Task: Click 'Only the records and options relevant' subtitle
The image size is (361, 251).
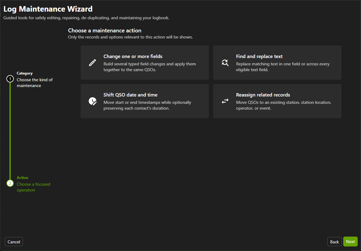Action: point(130,37)
